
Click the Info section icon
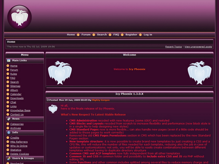click(x=9, y=133)
